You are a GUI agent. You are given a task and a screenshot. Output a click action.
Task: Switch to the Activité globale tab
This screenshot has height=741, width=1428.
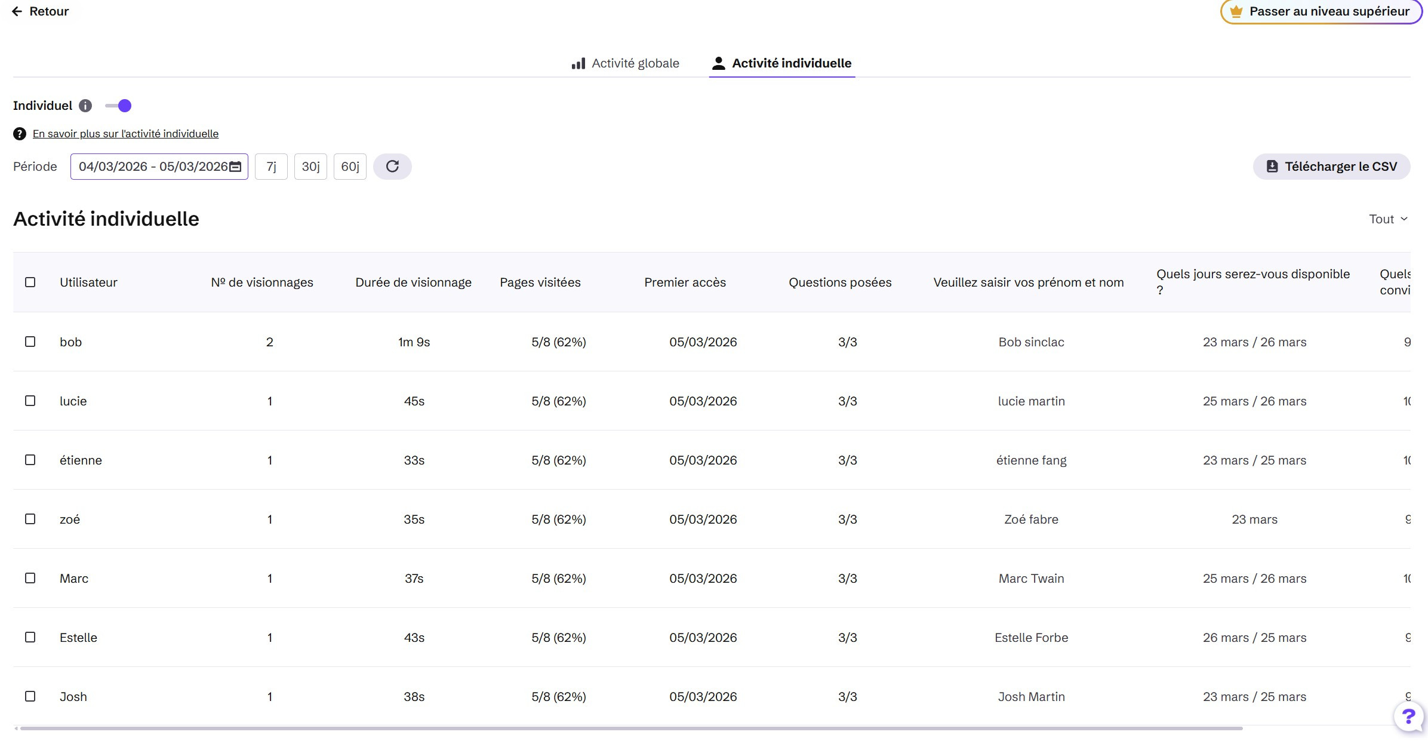point(635,63)
